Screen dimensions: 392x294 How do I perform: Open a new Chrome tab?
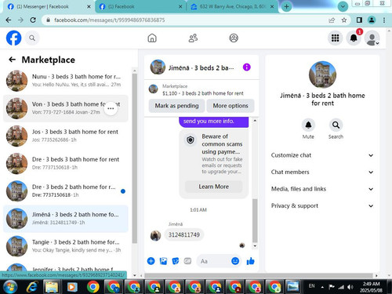coord(286,6)
